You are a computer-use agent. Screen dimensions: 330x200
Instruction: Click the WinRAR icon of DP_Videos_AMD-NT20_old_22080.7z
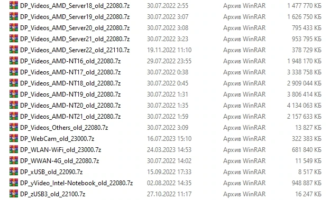14,105
